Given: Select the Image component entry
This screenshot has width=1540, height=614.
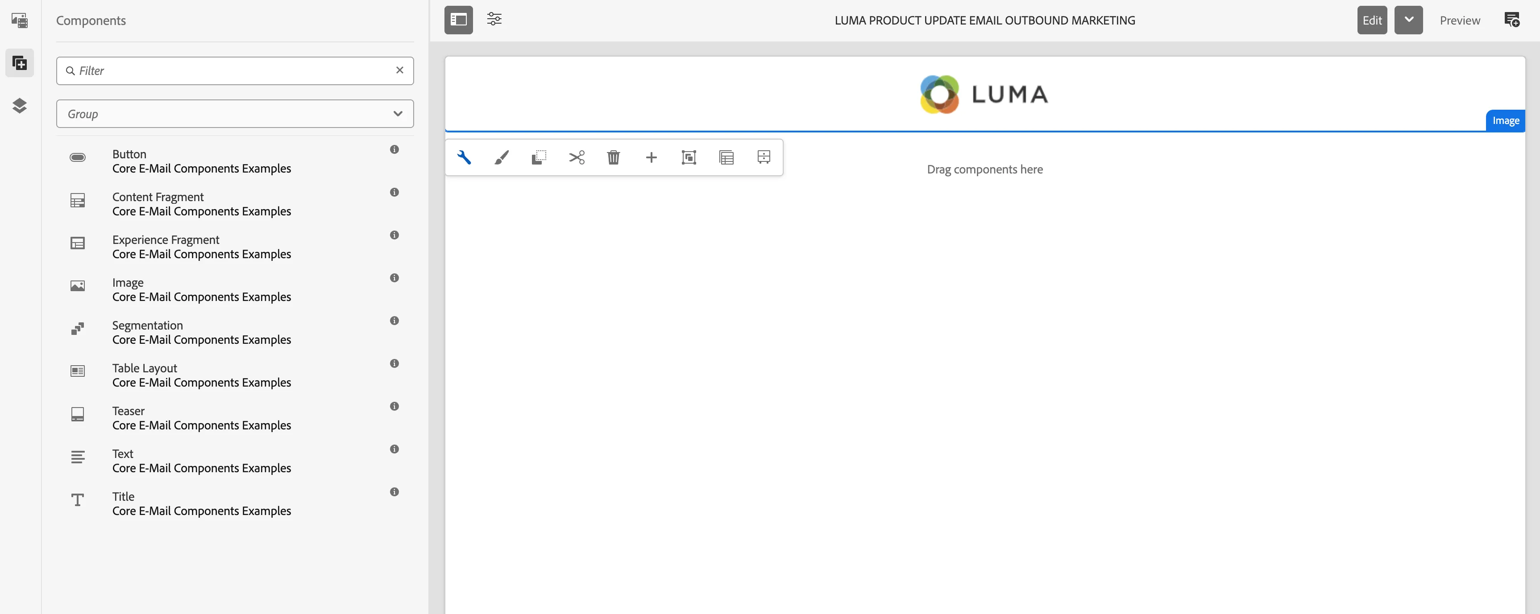Looking at the screenshot, I should [x=235, y=290].
